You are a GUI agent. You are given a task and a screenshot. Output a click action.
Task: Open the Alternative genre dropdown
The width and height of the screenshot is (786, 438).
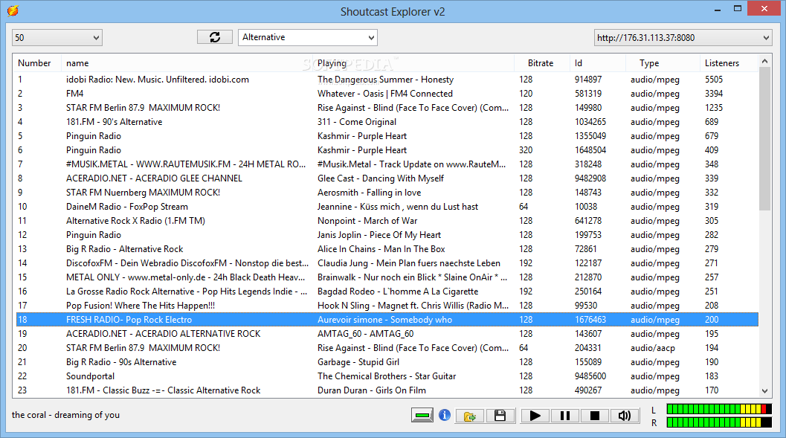pos(308,37)
